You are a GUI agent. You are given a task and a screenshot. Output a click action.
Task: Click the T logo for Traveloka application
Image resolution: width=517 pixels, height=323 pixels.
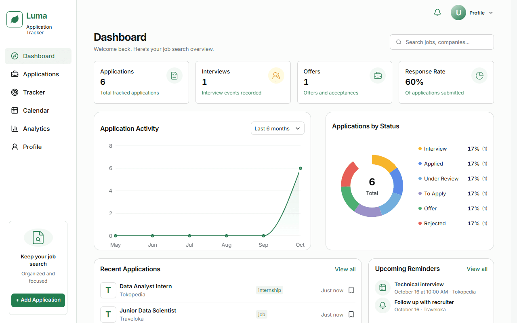click(108, 315)
